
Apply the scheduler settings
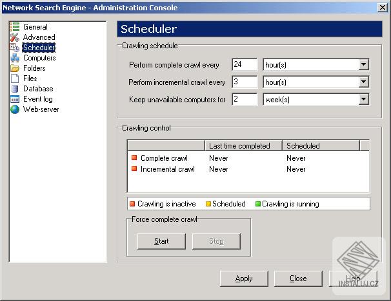[x=244, y=278]
